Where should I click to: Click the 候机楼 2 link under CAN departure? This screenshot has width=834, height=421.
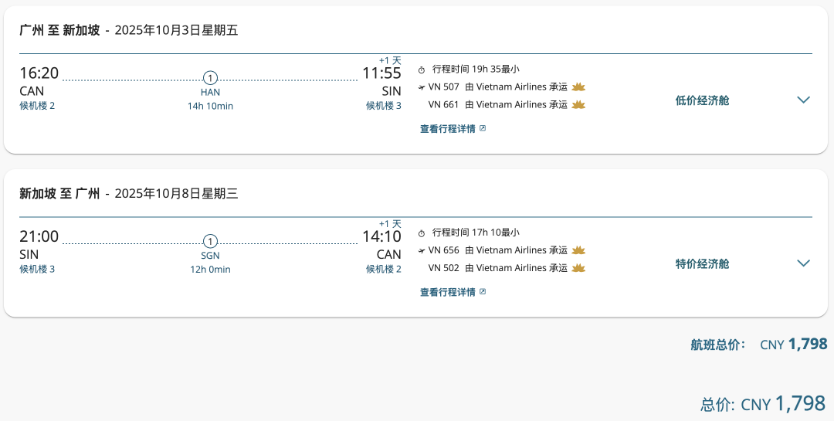point(37,105)
